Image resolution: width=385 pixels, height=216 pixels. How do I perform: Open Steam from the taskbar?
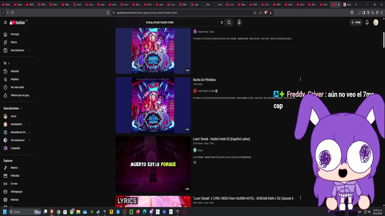98,212
